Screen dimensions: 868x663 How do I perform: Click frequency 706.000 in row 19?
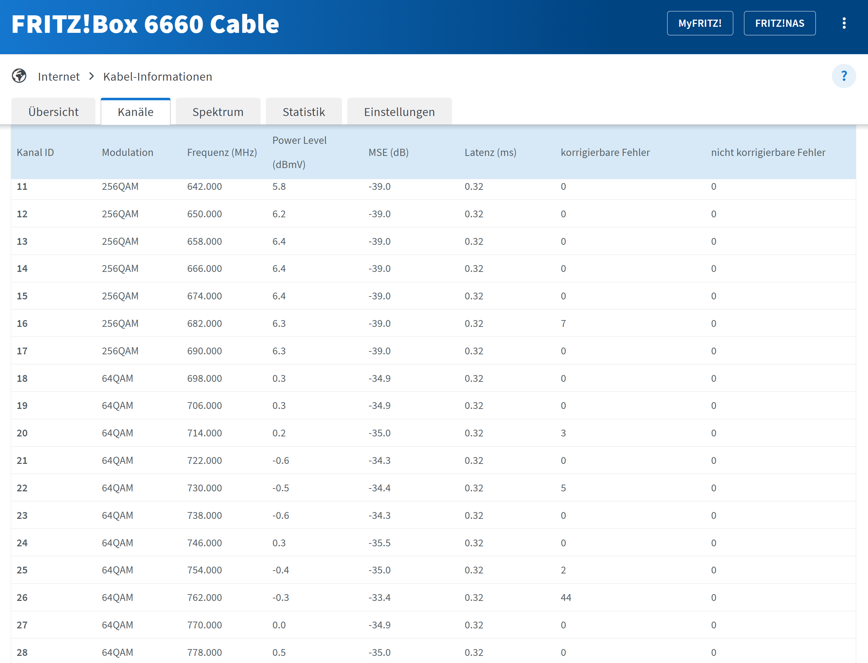point(204,405)
